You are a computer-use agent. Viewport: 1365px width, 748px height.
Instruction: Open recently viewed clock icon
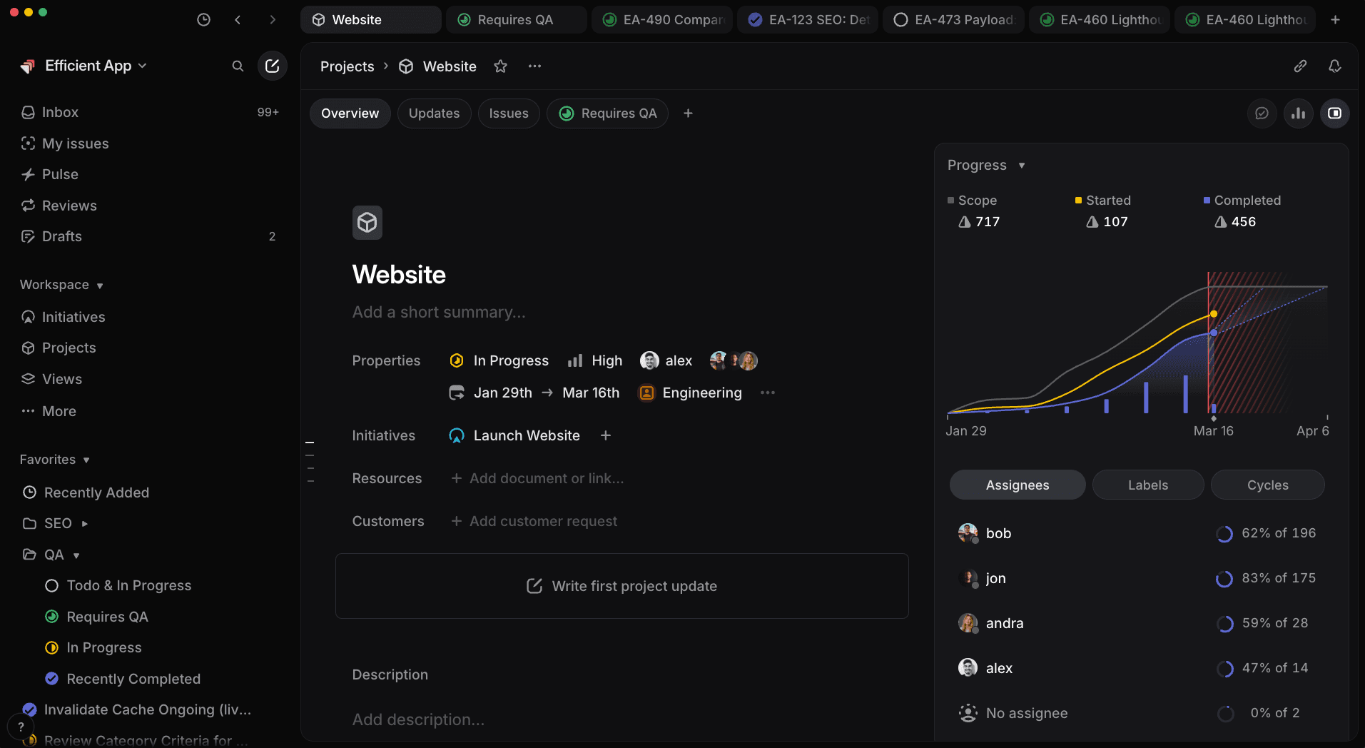click(204, 19)
